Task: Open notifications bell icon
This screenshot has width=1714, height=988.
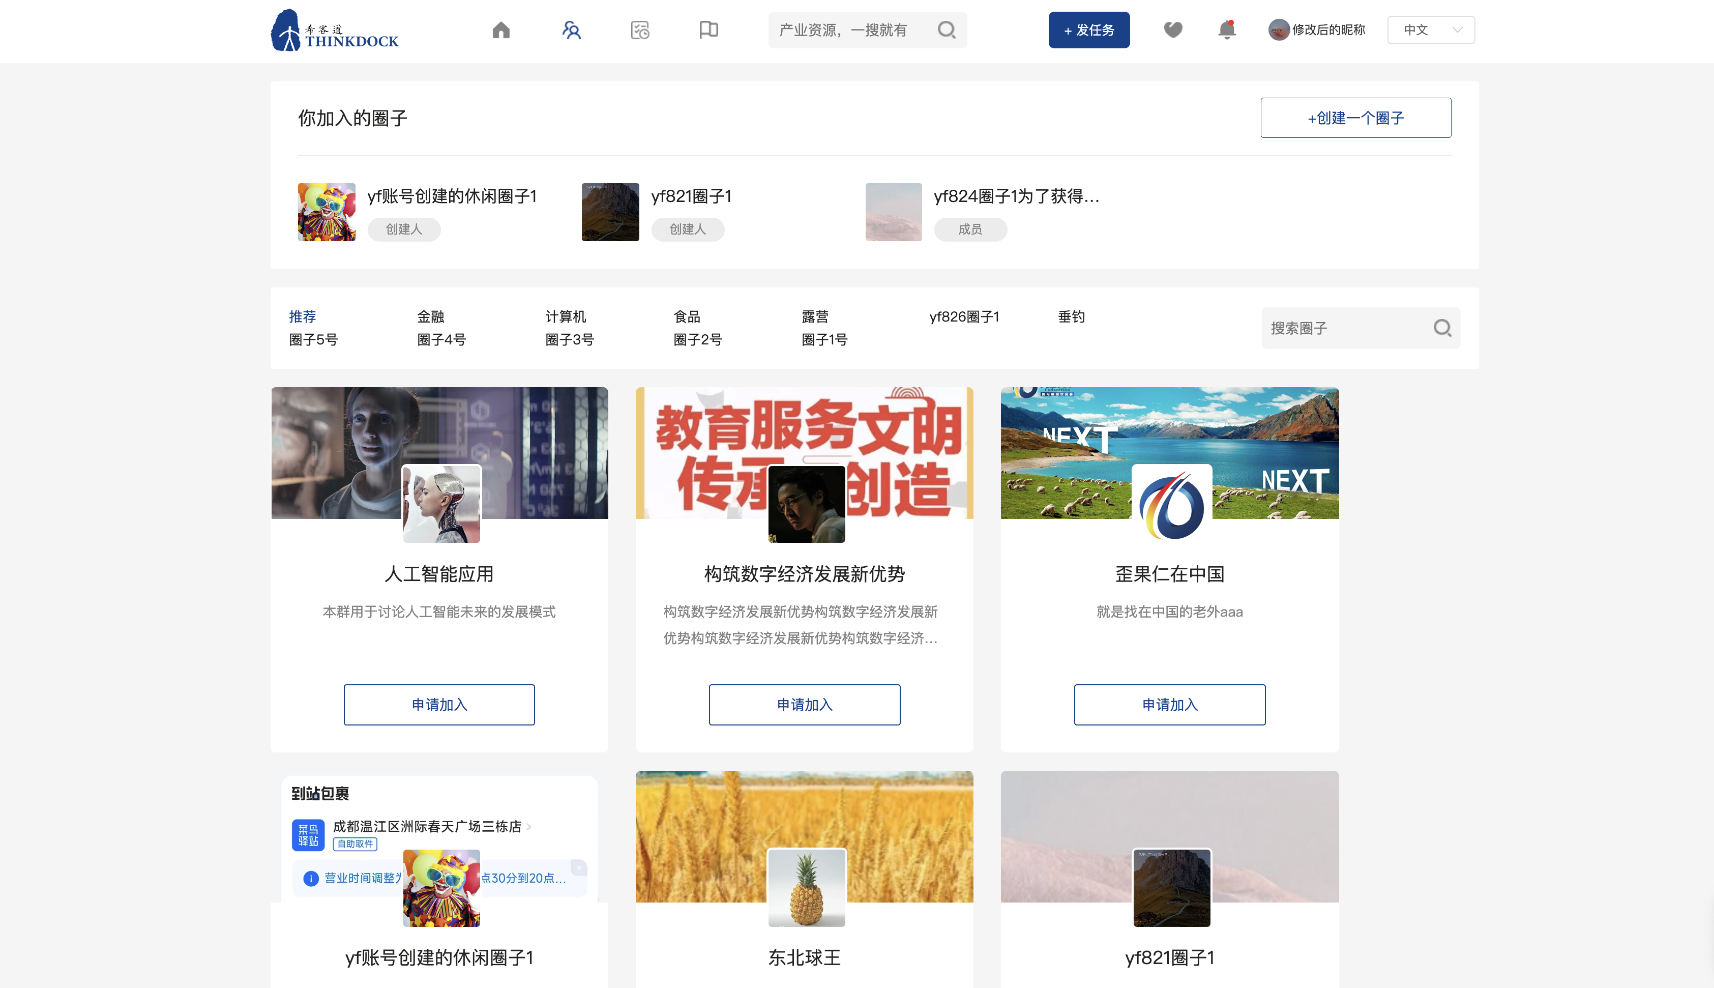Action: [1226, 30]
